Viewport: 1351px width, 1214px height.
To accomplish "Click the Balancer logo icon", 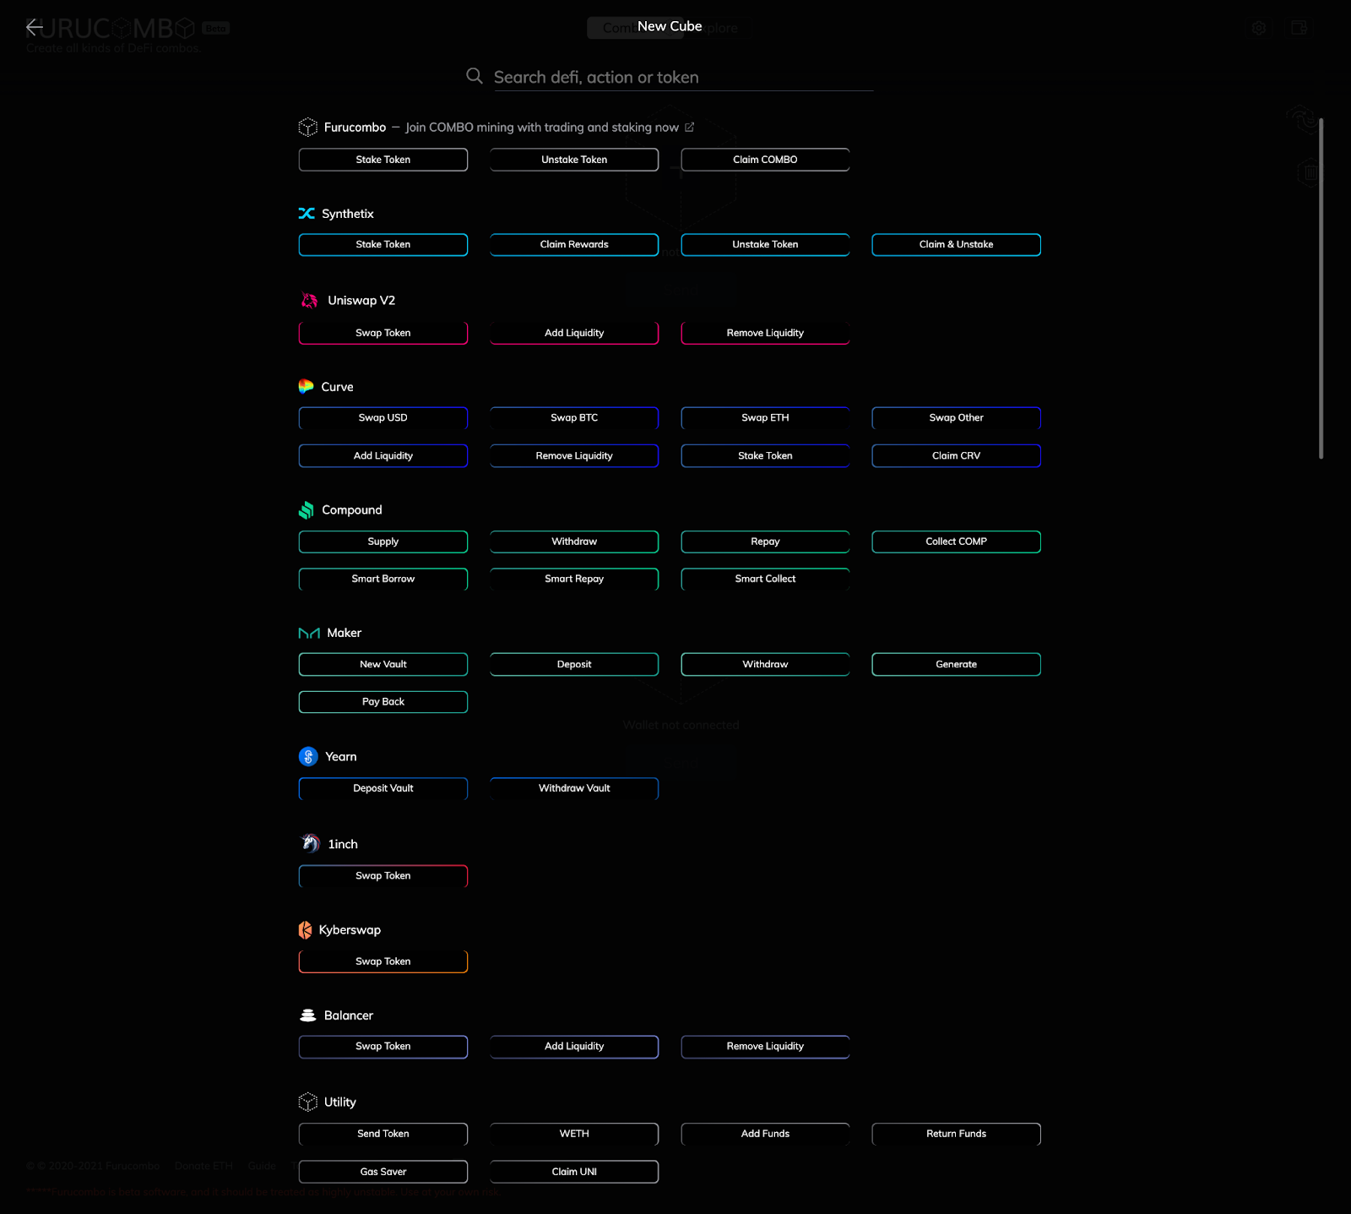I will click(x=308, y=1015).
